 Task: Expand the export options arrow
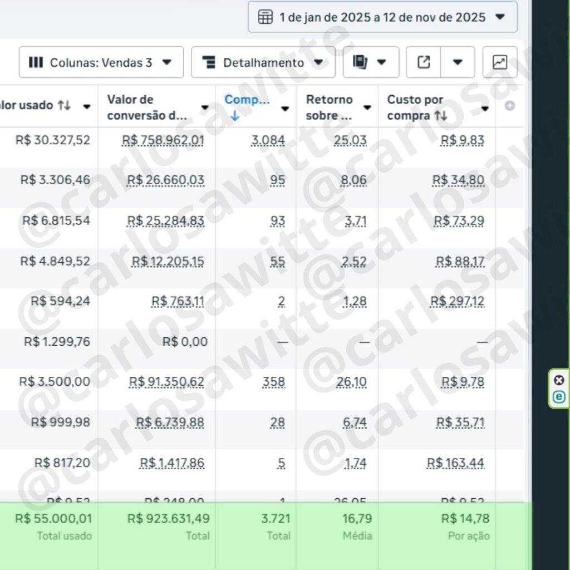click(x=458, y=62)
